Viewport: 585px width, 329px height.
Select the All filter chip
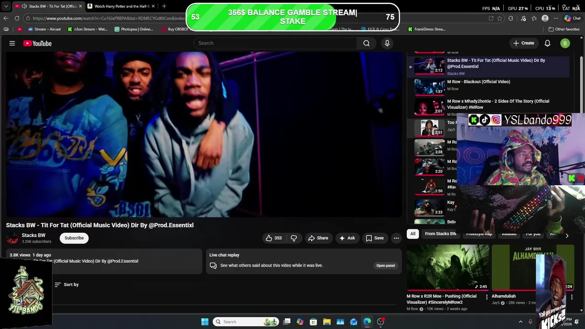[x=413, y=234]
